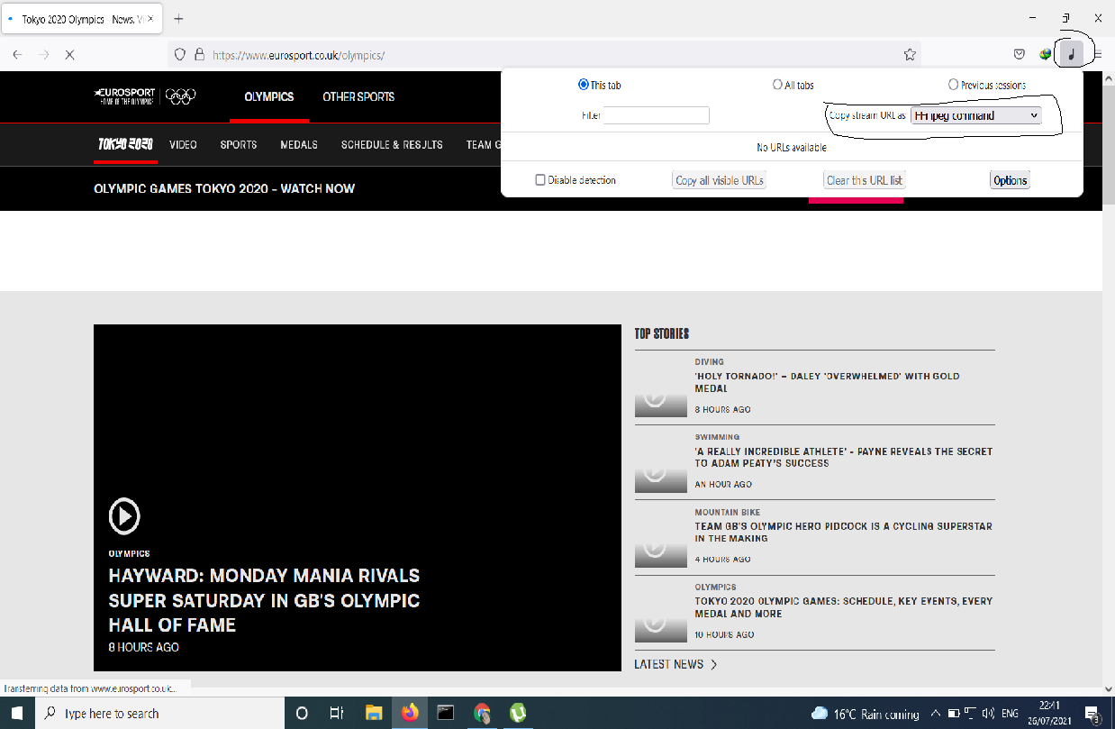Go forward with the forward arrow

[44, 54]
